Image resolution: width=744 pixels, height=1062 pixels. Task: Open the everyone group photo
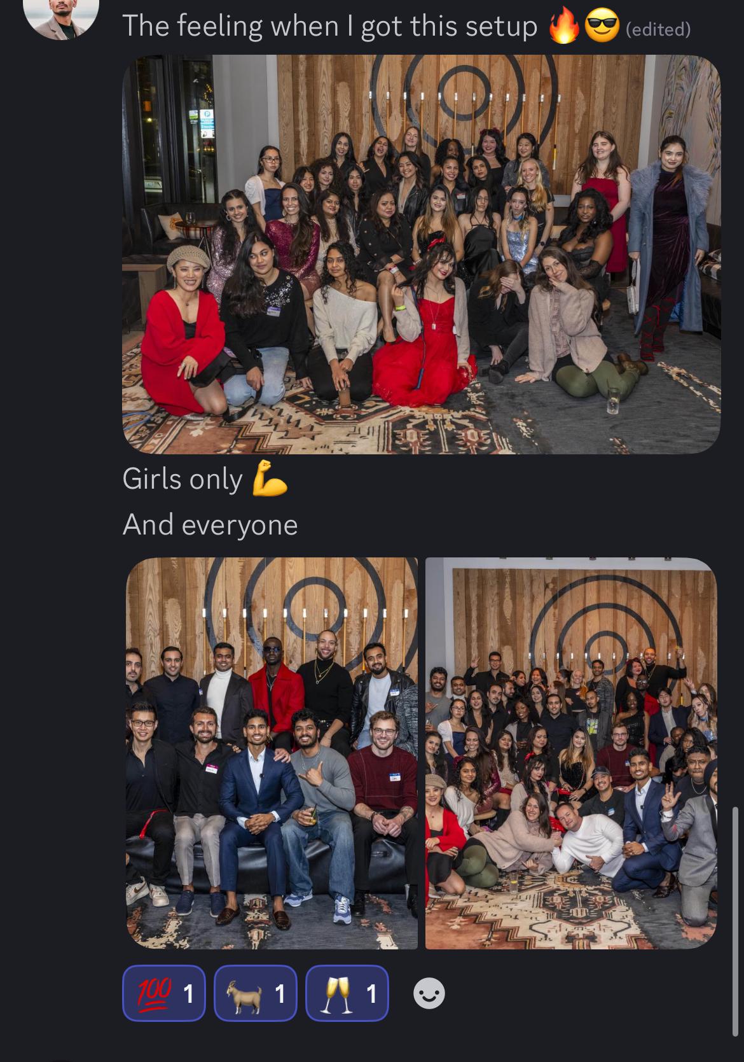point(571,753)
